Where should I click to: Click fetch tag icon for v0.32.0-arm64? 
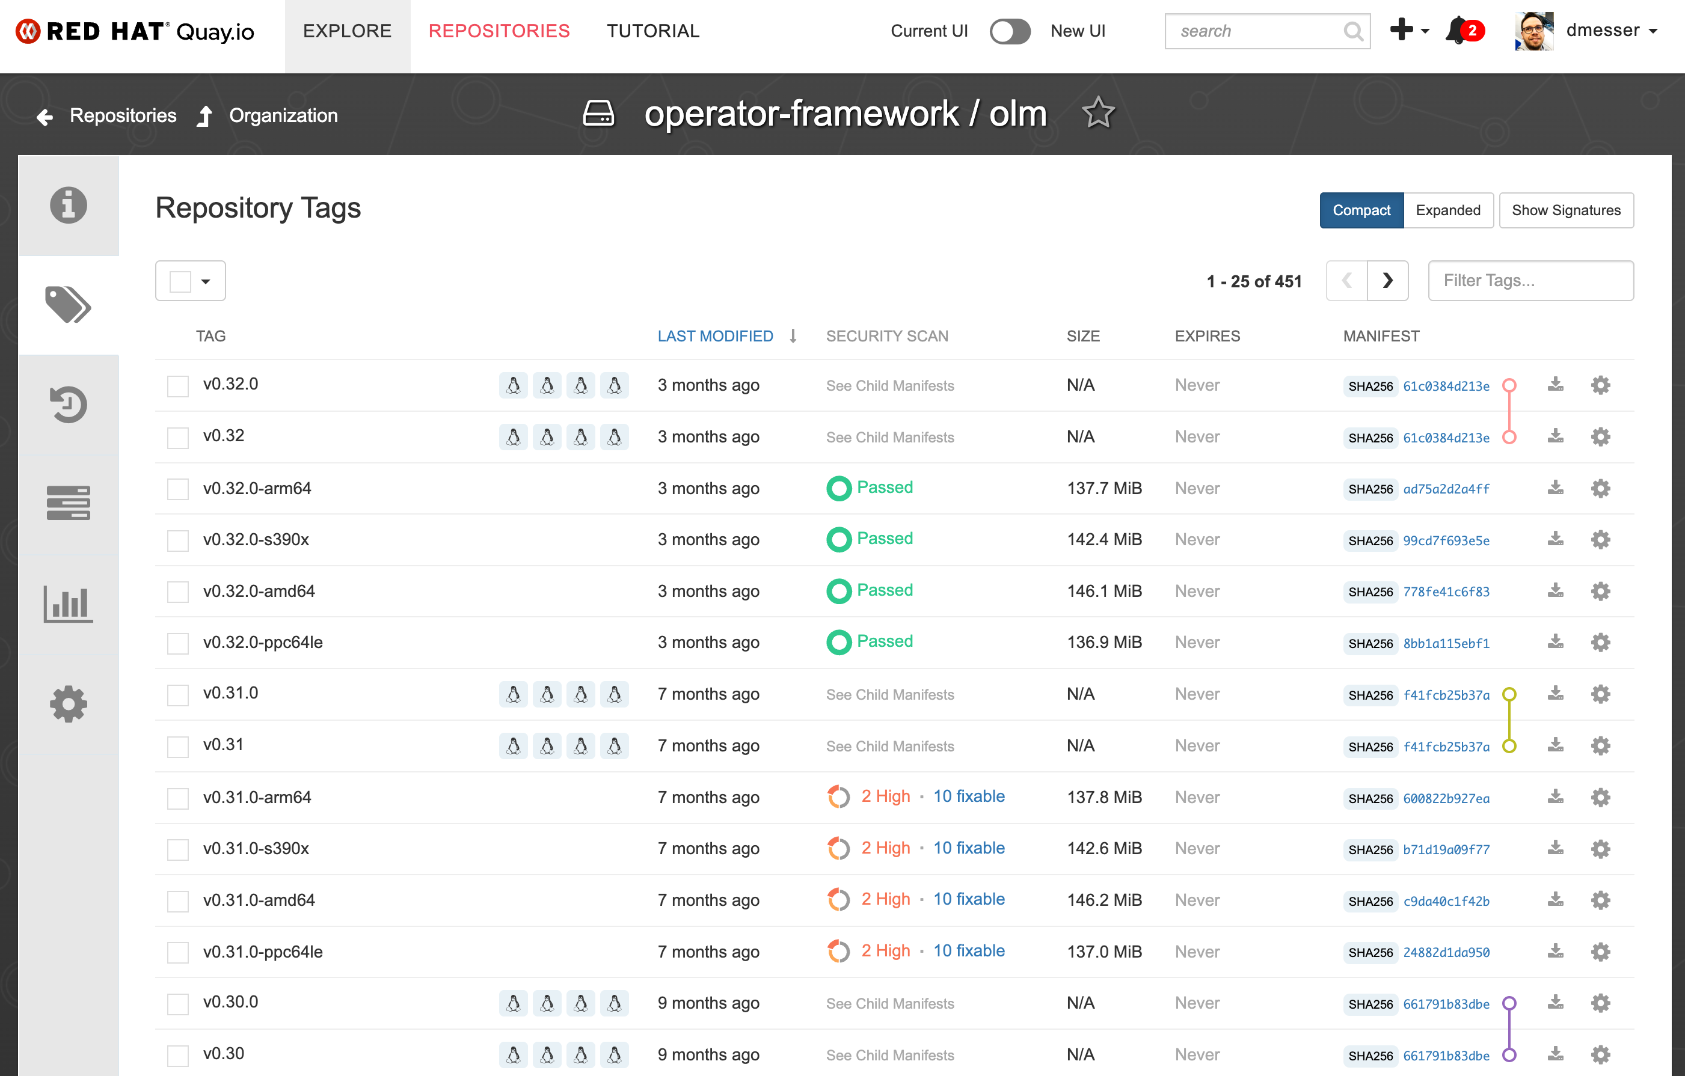(1555, 488)
